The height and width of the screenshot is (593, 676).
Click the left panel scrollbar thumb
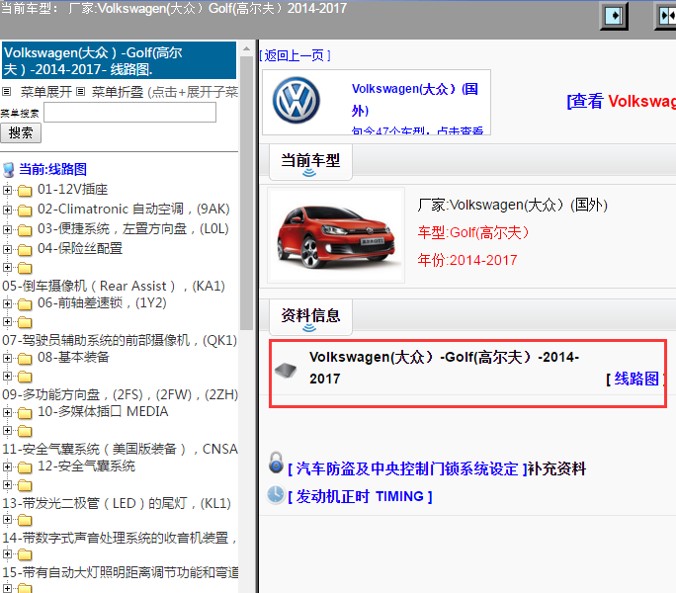tap(247, 192)
